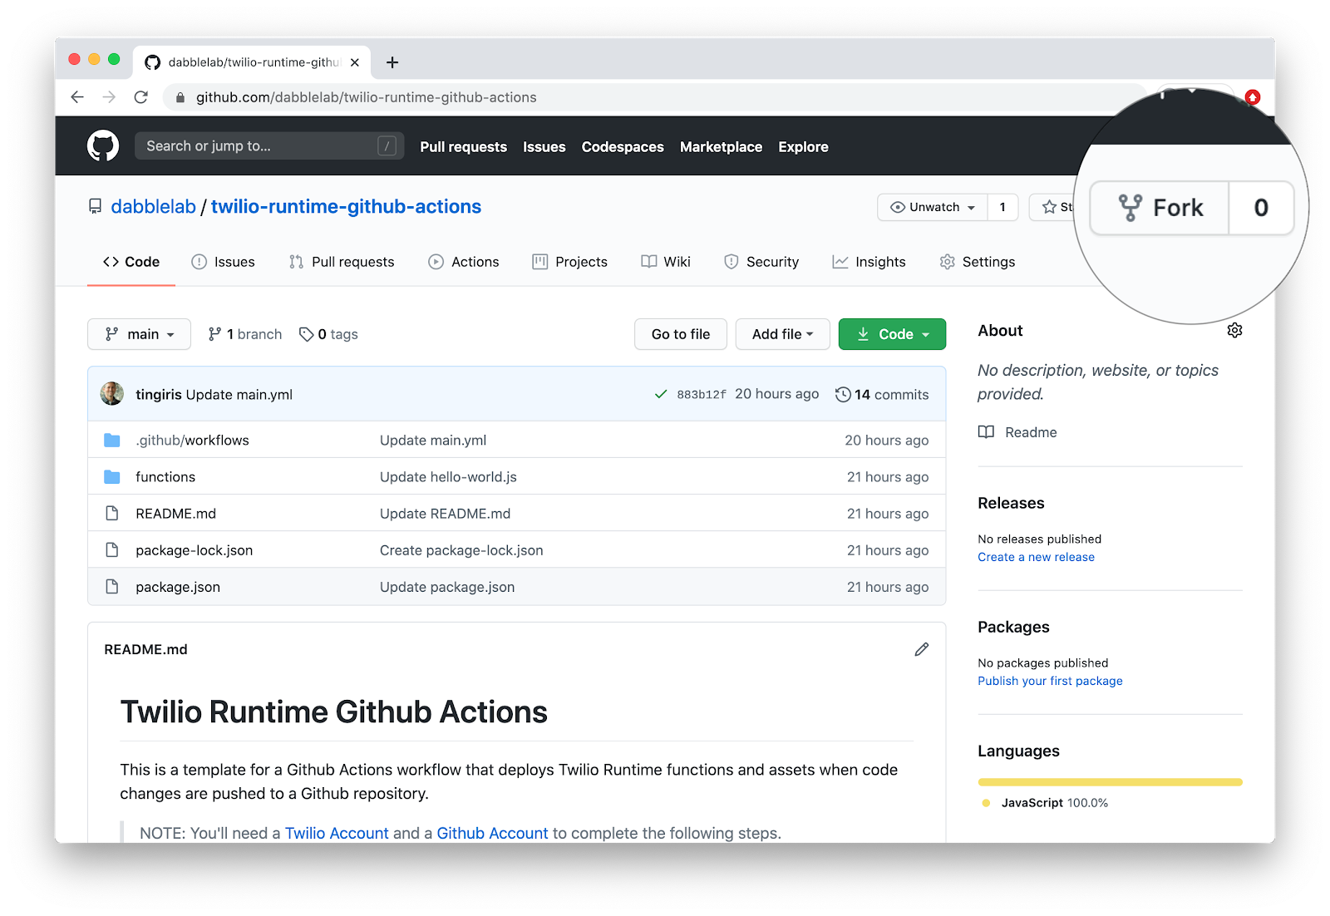Edit README with pencil icon
The width and height of the screenshot is (1330, 916).
click(x=921, y=649)
